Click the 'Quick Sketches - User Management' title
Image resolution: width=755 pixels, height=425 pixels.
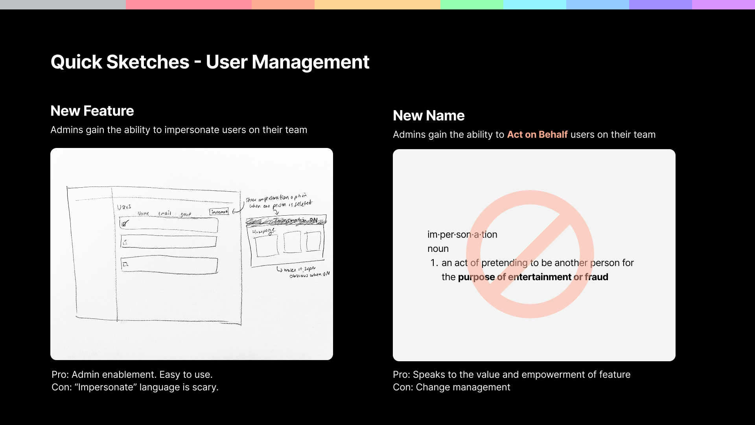(x=210, y=62)
